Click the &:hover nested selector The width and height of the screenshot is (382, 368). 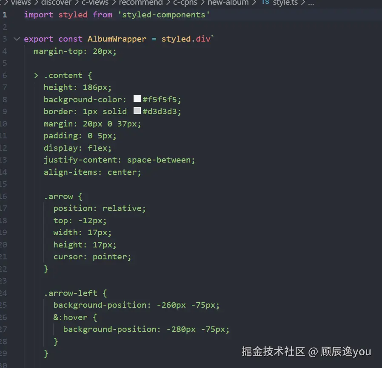tap(70, 317)
